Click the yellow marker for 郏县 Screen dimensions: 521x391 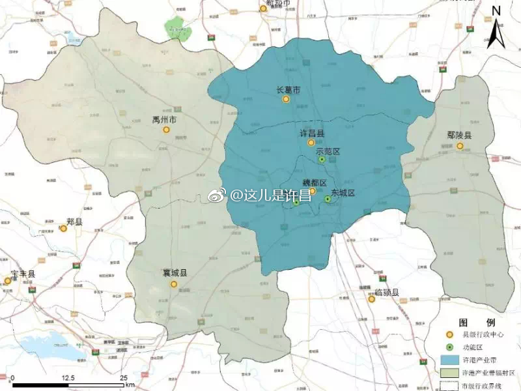coord(63,229)
